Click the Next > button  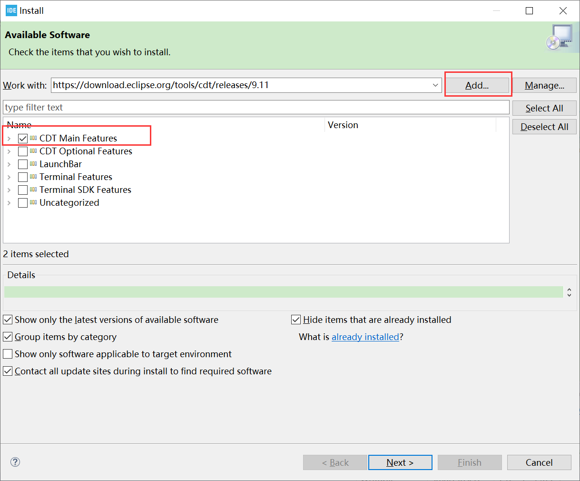point(400,462)
